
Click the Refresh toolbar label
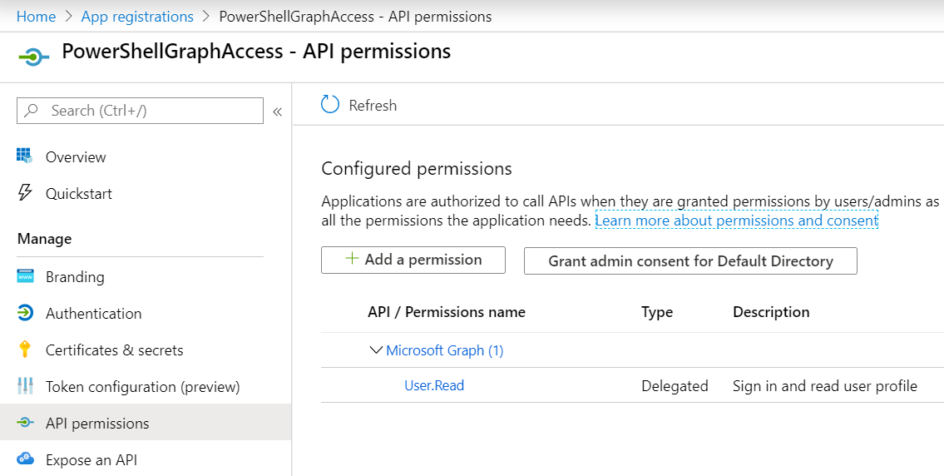(x=373, y=105)
